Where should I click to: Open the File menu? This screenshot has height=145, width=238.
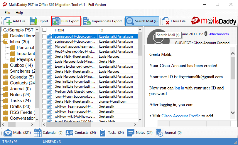point(7,13)
